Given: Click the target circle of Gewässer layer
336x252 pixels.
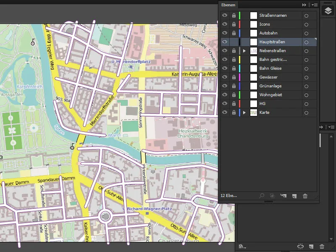Looking at the screenshot, I should click(x=307, y=77).
